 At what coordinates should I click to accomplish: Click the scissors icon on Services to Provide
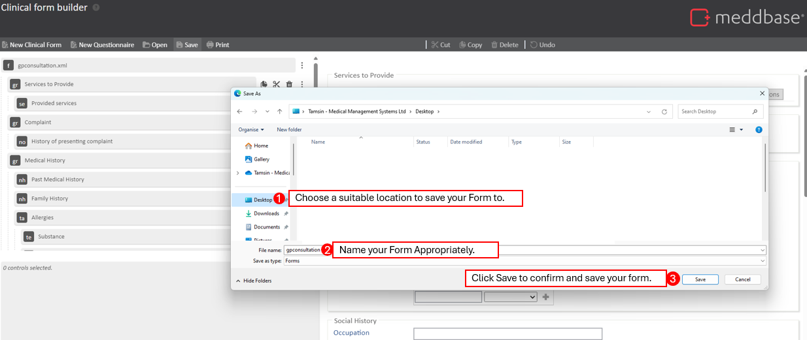[277, 84]
